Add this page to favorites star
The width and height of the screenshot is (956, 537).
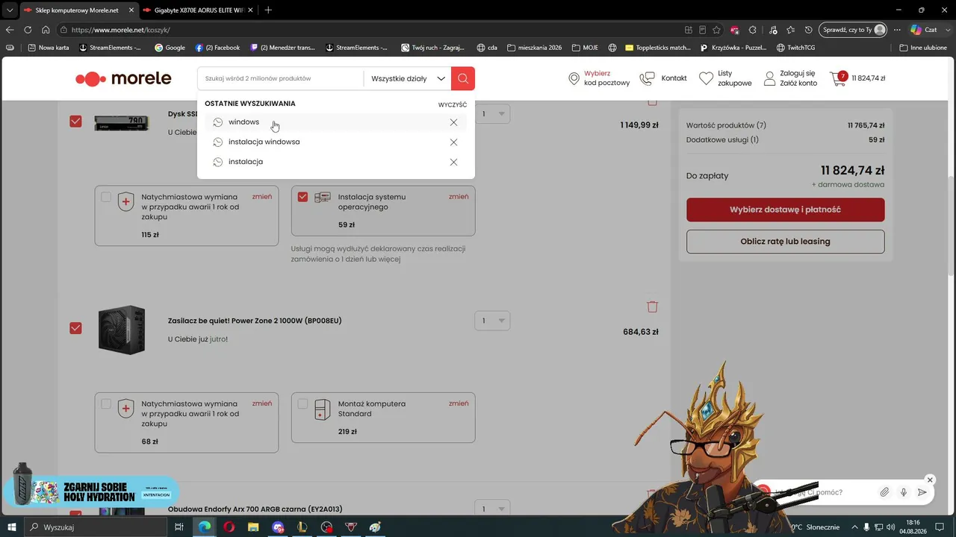pos(717,30)
